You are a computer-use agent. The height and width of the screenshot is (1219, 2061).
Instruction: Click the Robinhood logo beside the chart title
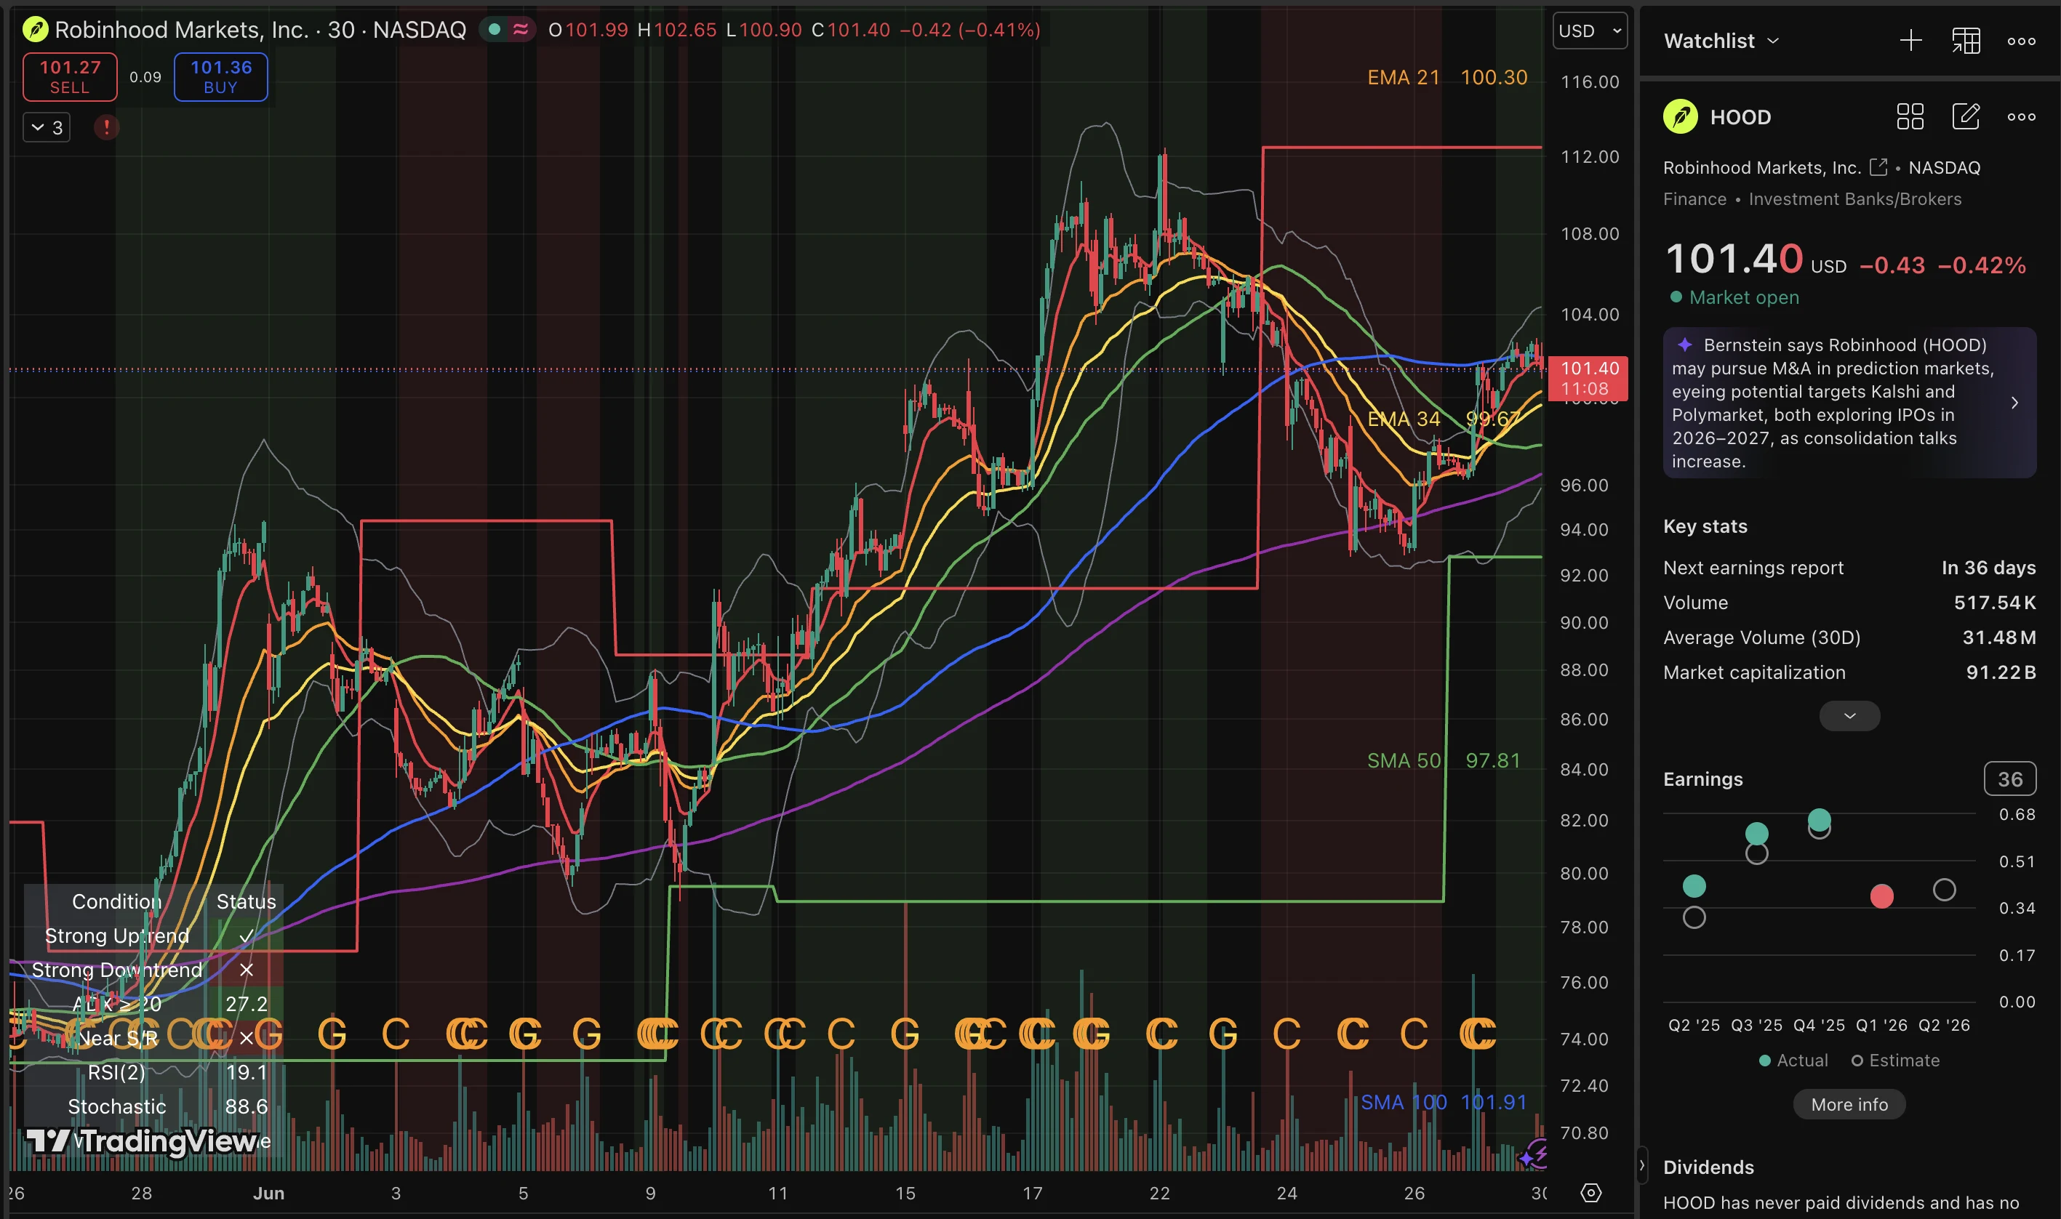36,31
